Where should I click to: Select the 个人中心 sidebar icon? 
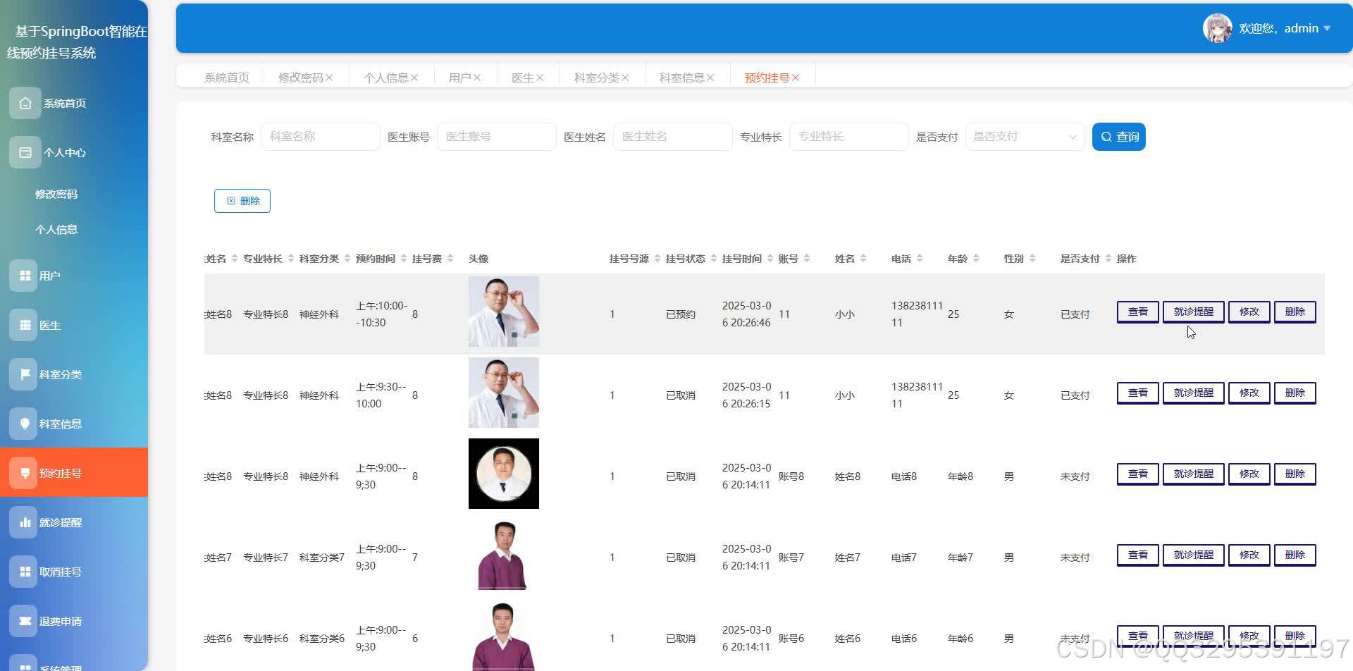tap(25, 152)
